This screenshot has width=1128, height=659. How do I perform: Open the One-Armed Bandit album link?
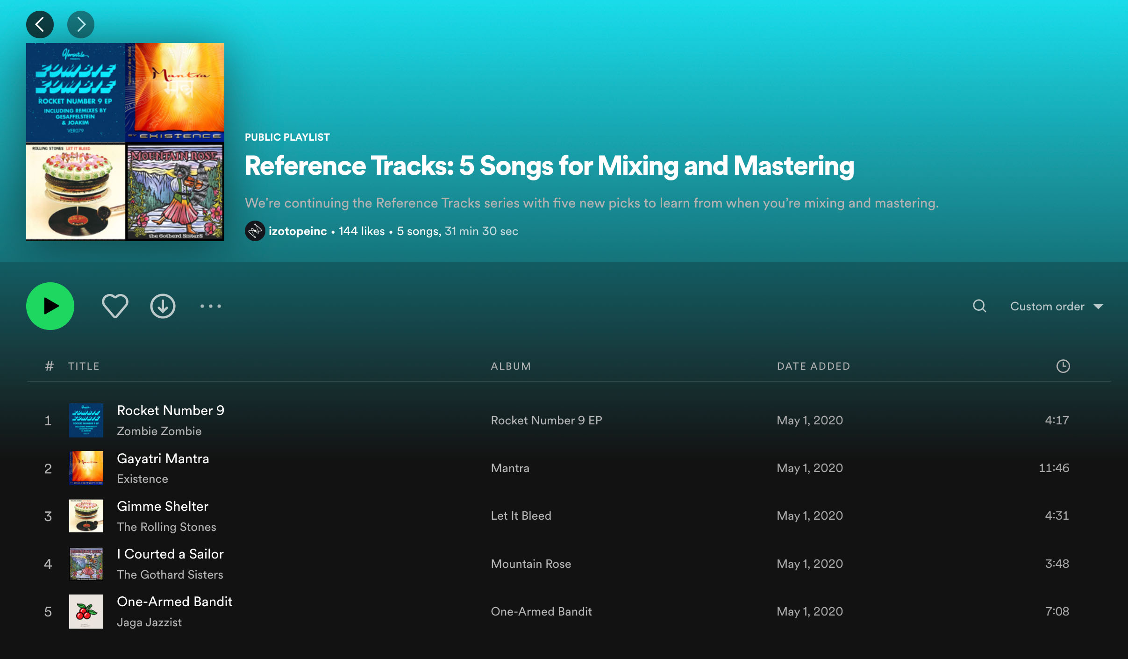click(541, 611)
